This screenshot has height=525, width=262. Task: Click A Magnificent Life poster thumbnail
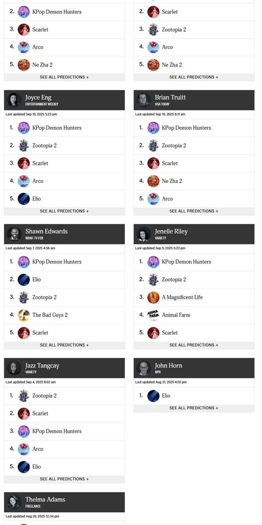click(153, 297)
